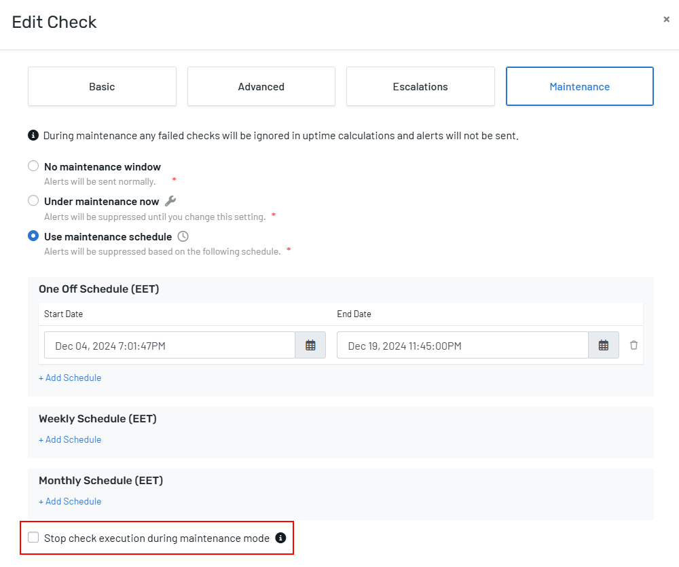Open the Start Date calendar picker
The width and height of the screenshot is (679, 567).
coord(310,345)
